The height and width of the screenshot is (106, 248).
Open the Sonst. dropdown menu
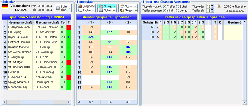pyautogui.click(x=128, y=6)
